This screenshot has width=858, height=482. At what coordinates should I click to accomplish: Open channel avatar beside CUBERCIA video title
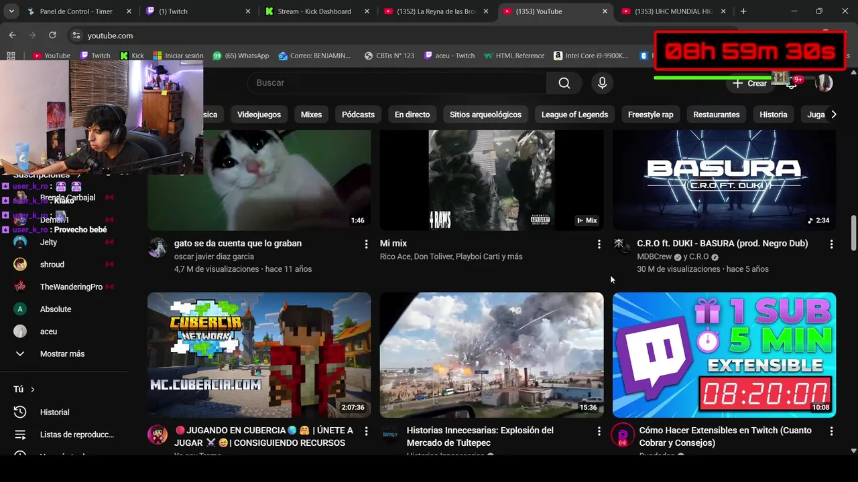[158, 434]
